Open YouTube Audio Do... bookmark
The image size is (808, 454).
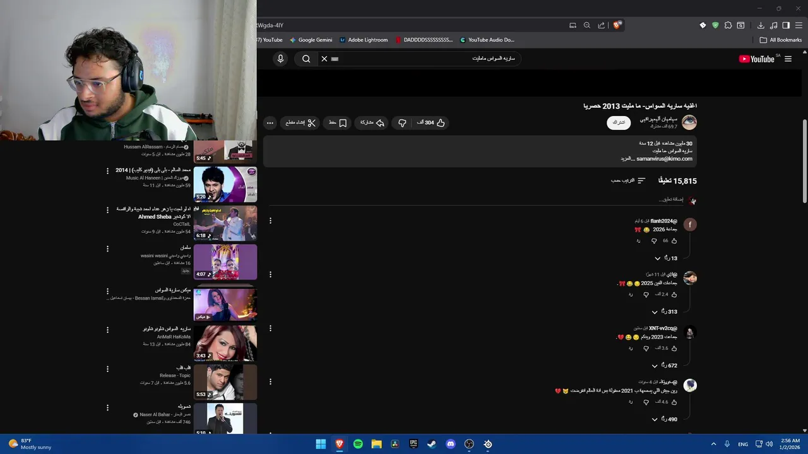(x=487, y=40)
